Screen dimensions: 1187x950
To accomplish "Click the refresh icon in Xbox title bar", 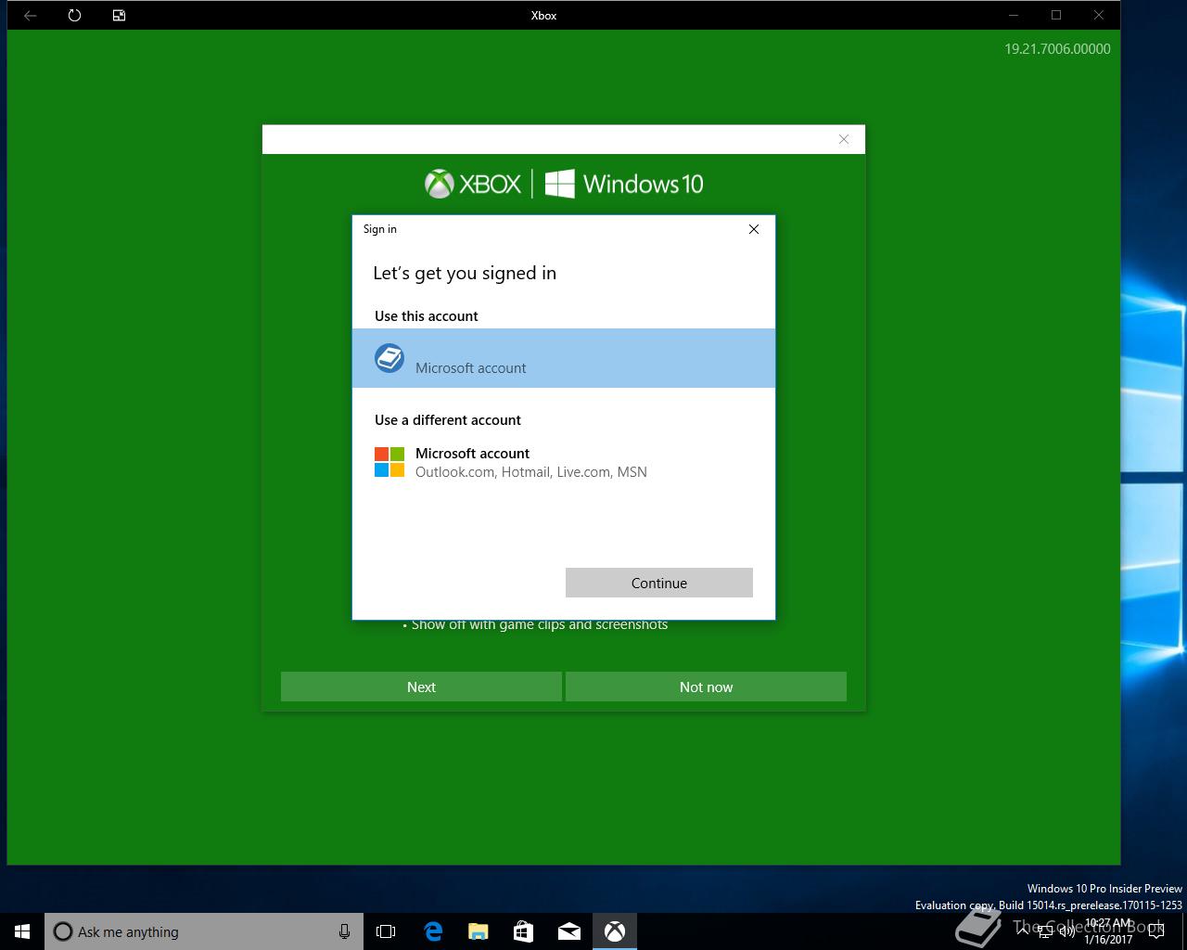I will (x=74, y=15).
